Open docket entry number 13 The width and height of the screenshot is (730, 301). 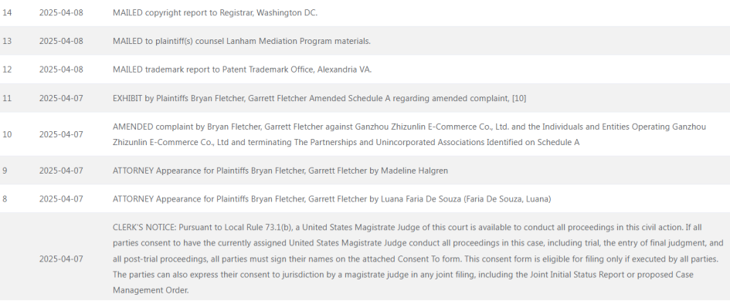click(7, 41)
